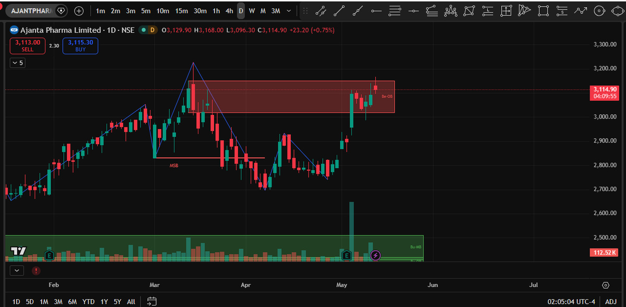
Task: Switch to the 15m timeframe
Action: (181, 11)
